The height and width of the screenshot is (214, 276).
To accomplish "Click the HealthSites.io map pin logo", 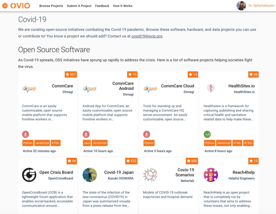I will pyautogui.click(x=211, y=88).
